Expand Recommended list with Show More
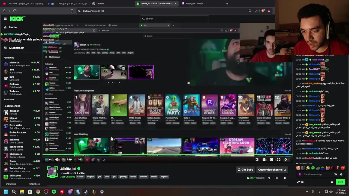Screen dimensions: 349x196 coord(11,184)
